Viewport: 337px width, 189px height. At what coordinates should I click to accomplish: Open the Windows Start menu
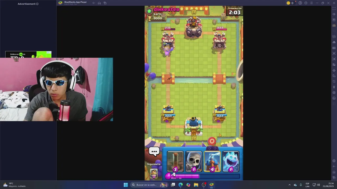[x=126, y=185]
